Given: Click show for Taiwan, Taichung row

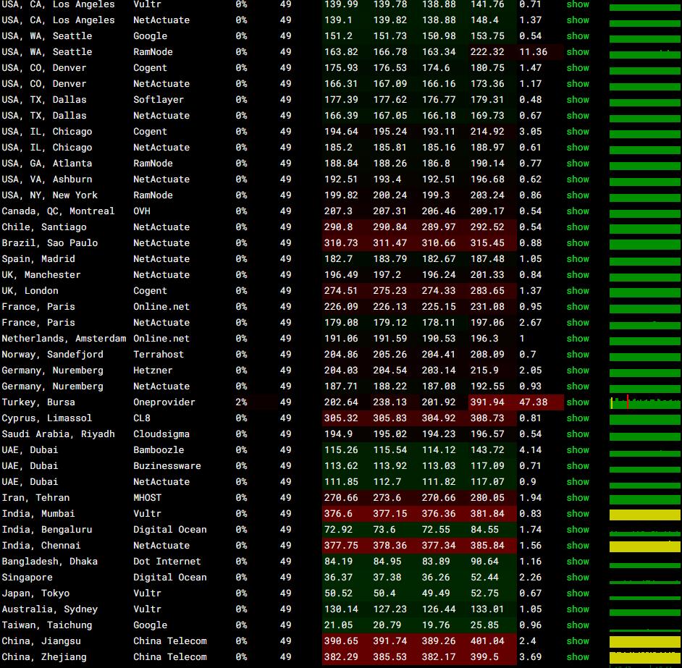Looking at the screenshot, I should coord(578,625).
